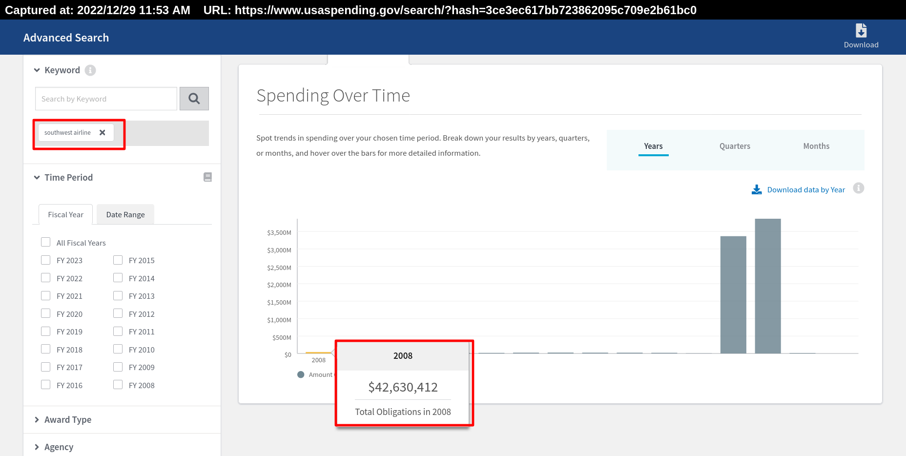This screenshot has width=906, height=456.
Task: Switch to the Fiscal Year tab
Action: (66, 214)
